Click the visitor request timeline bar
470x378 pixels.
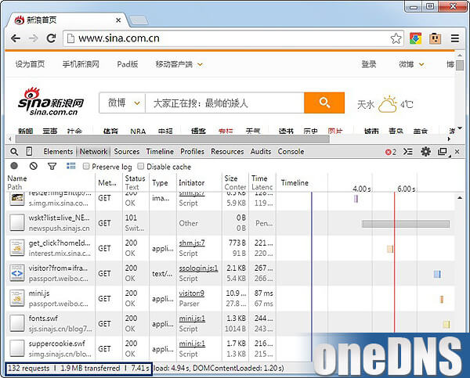pos(437,274)
